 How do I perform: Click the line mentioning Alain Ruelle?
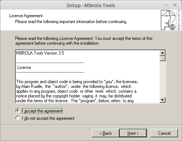(x=74, y=86)
